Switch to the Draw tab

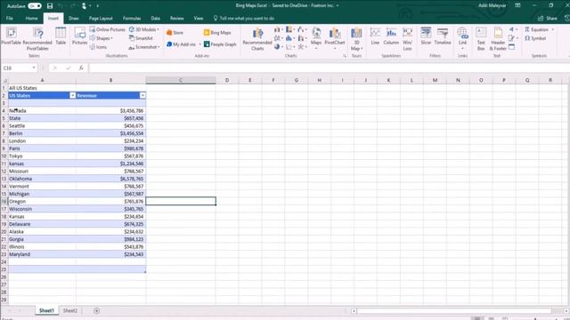point(74,18)
